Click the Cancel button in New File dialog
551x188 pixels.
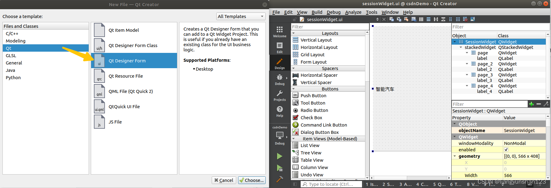[x=224, y=180]
